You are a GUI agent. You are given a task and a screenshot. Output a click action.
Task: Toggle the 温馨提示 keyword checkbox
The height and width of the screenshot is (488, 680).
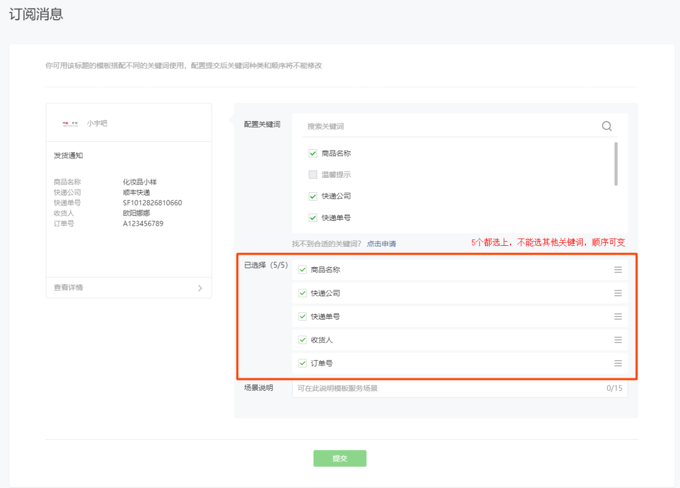[x=313, y=175]
